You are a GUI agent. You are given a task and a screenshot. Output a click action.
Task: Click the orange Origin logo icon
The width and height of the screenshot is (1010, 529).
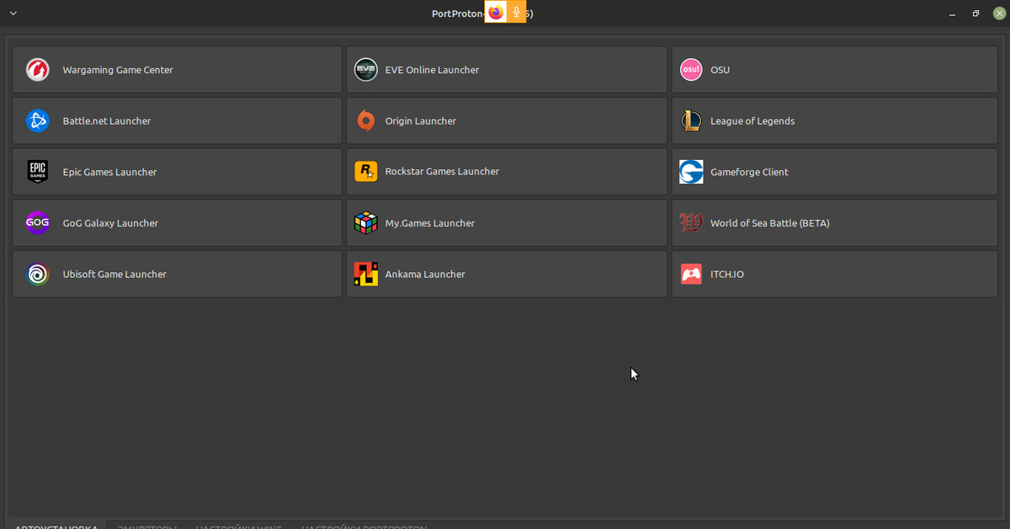pyautogui.click(x=365, y=121)
